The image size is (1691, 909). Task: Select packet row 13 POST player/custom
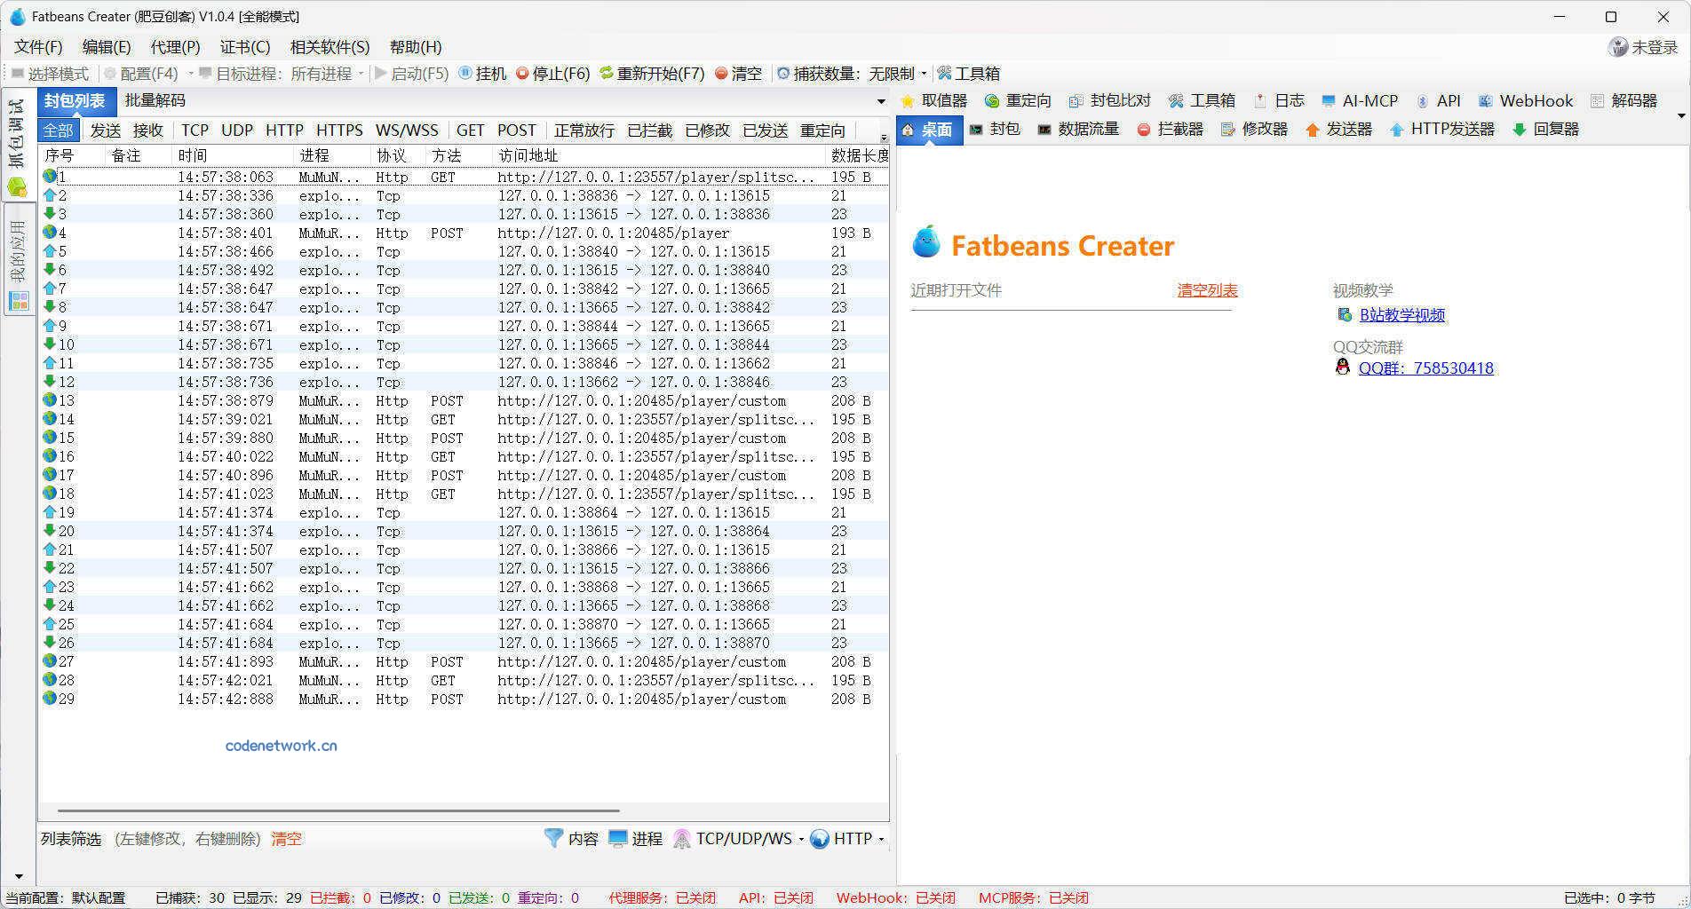(x=463, y=401)
